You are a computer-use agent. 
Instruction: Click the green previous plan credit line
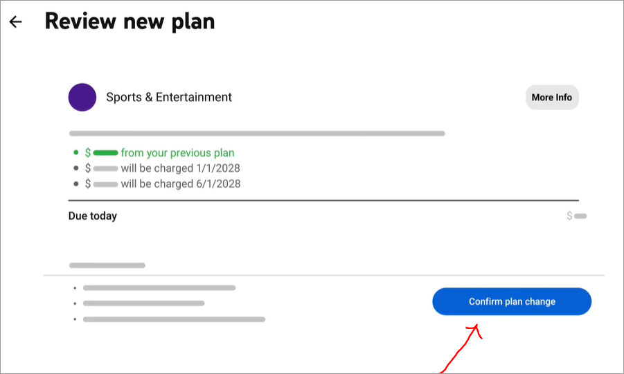(x=159, y=153)
